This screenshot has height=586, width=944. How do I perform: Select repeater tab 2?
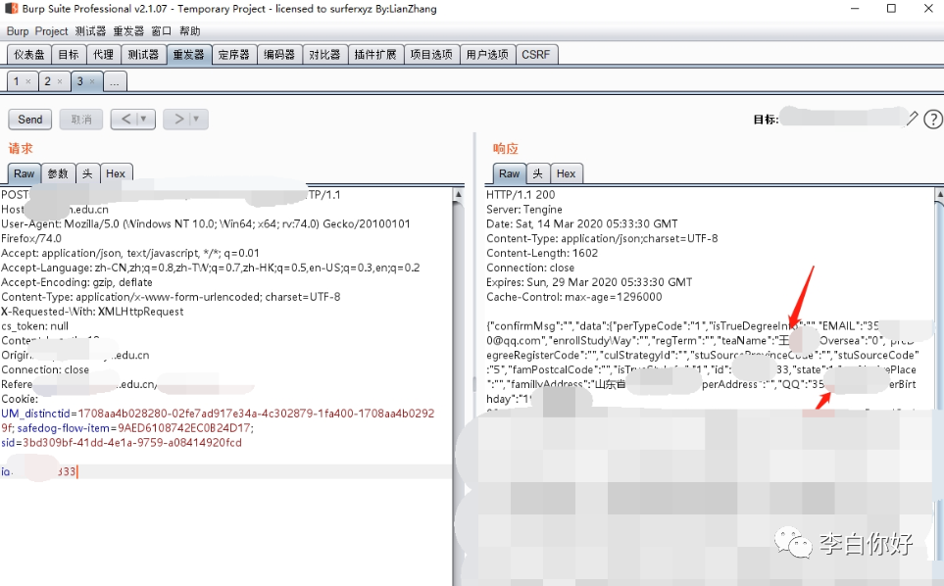pyautogui.click(x=48, y=81)
